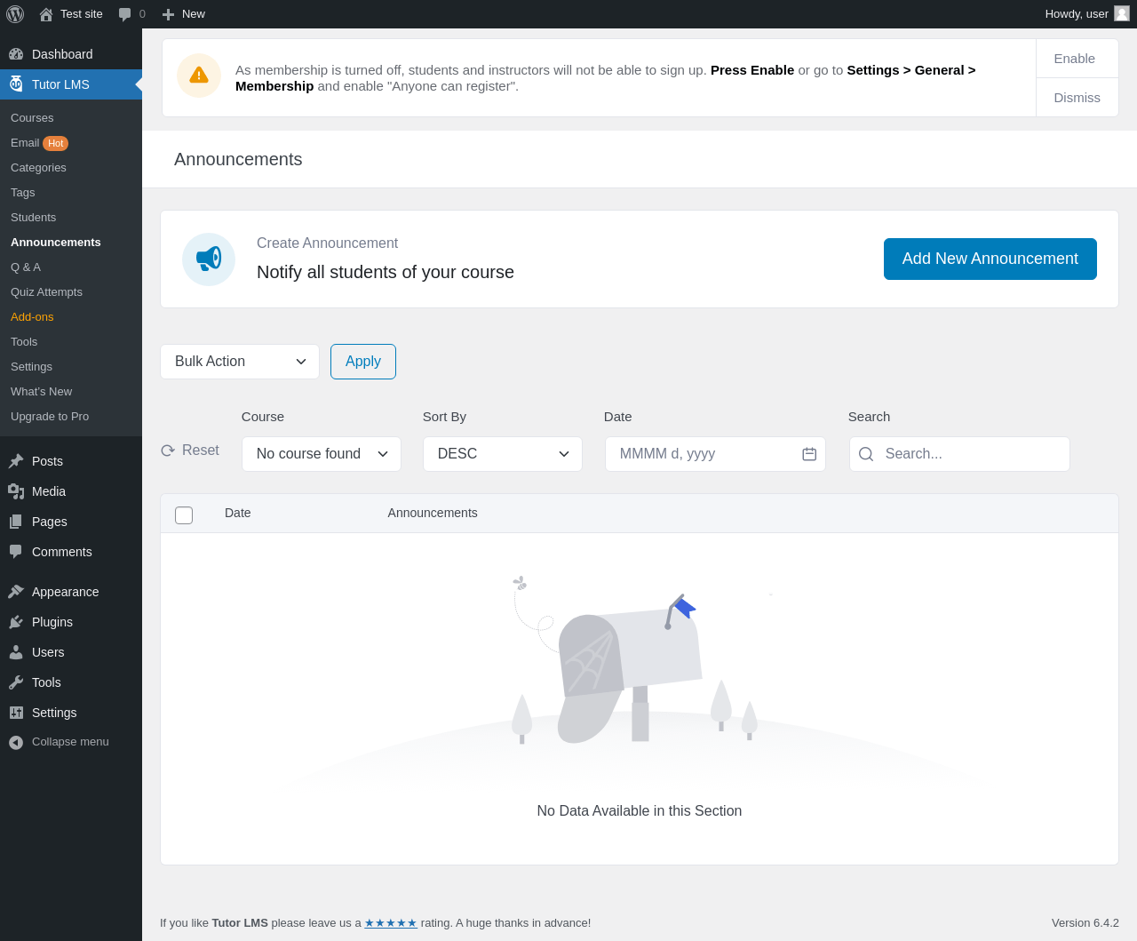This screenshot has height=941, width=1137.
Task: Expand the No course found dropdown
Action: click(x=322, y=454)
